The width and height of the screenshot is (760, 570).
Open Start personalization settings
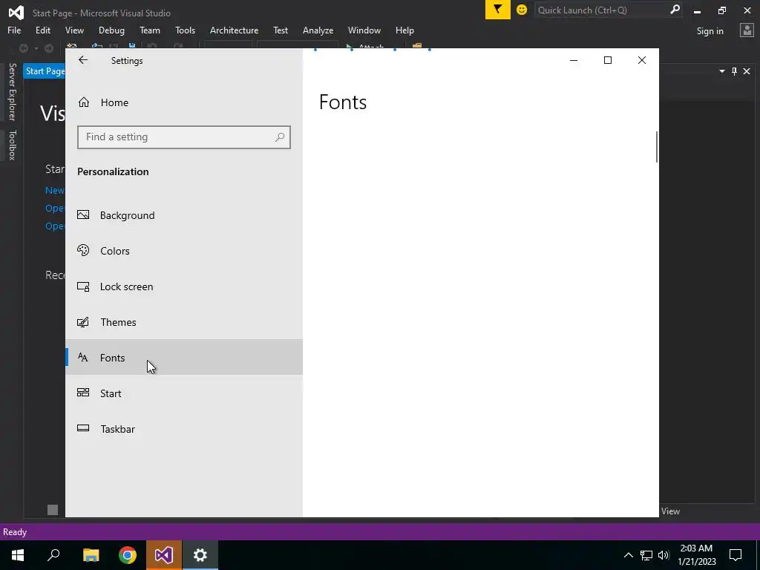[184, 393]
